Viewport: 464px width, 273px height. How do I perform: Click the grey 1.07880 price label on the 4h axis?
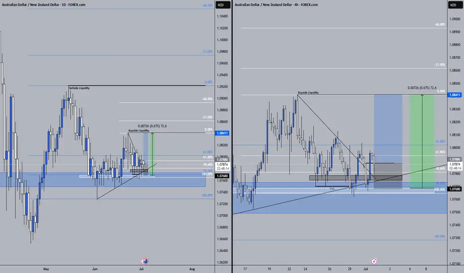(455, 159)
